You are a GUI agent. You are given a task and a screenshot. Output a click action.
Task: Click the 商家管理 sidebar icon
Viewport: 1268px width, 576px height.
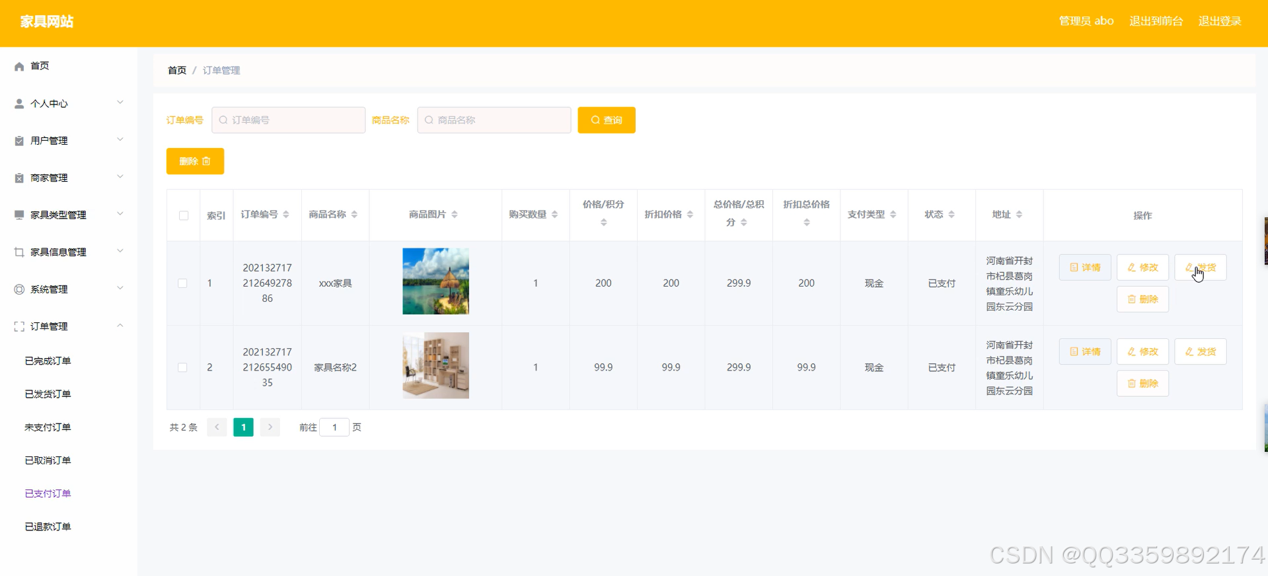point(19,178)
